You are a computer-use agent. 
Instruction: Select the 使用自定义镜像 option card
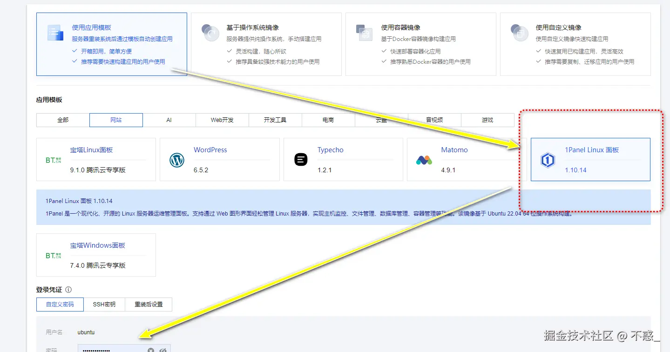point(575,44)
